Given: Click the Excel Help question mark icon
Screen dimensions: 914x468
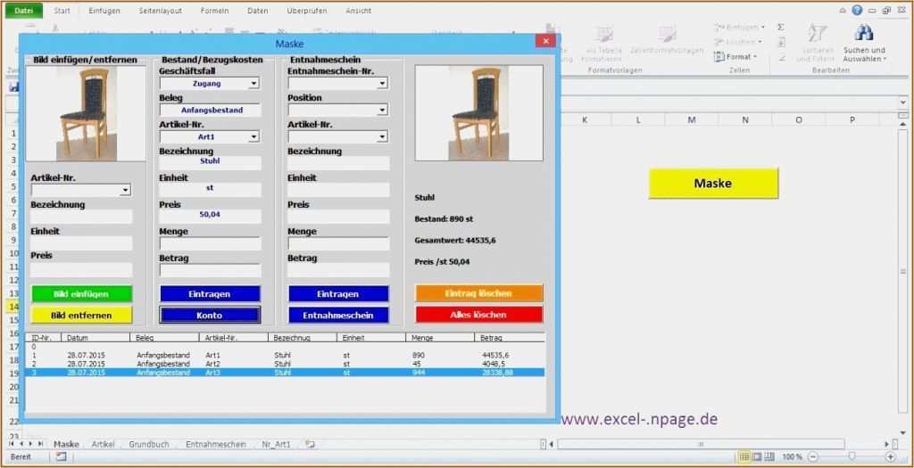Looking at the screenshot, I should pyautogui.click(x=856, y=10).
